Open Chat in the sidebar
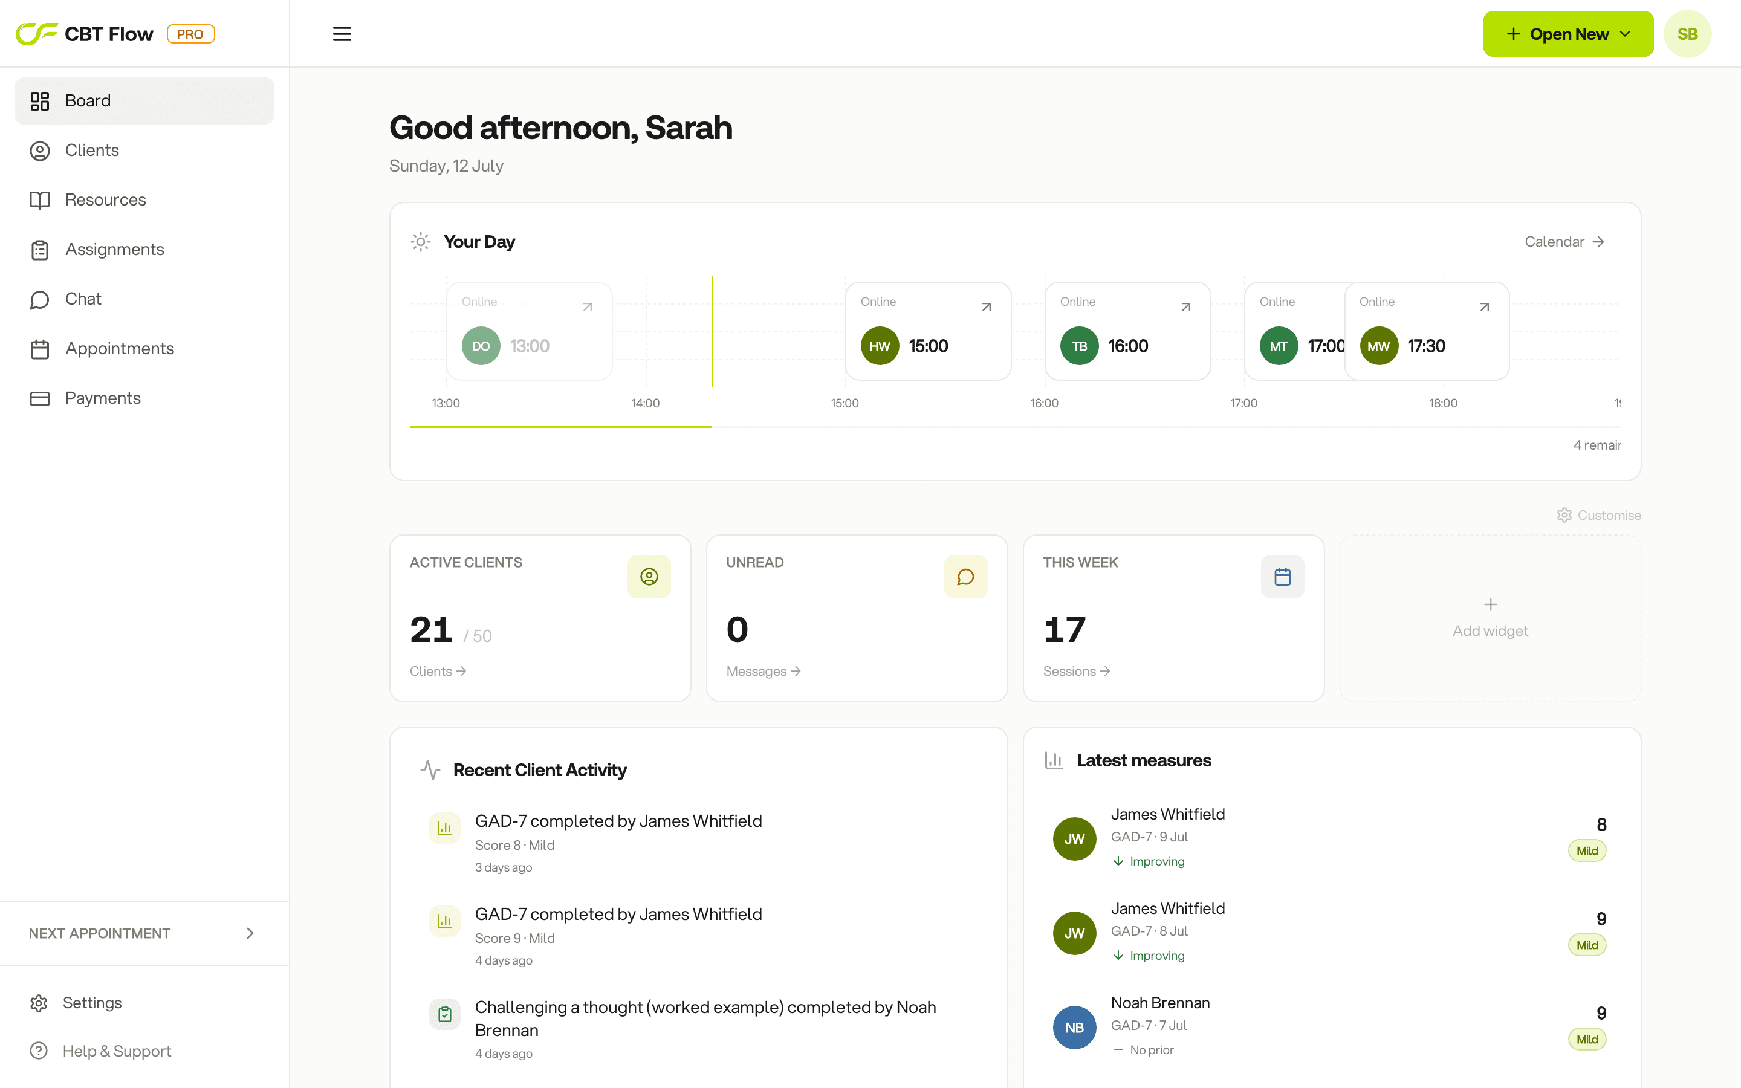 coord(144,299)
